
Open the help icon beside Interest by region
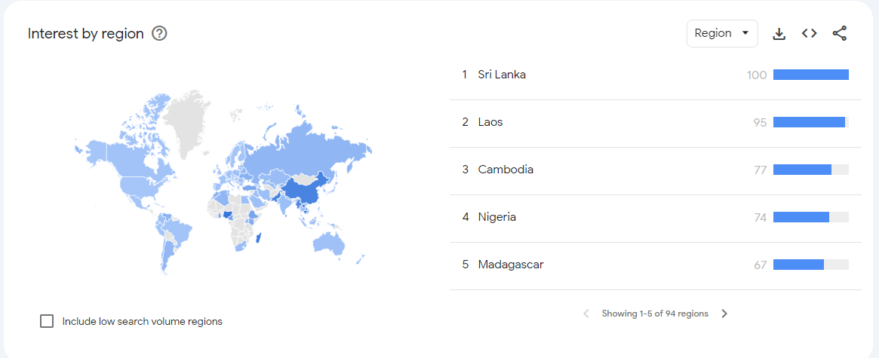coord(159,33)
